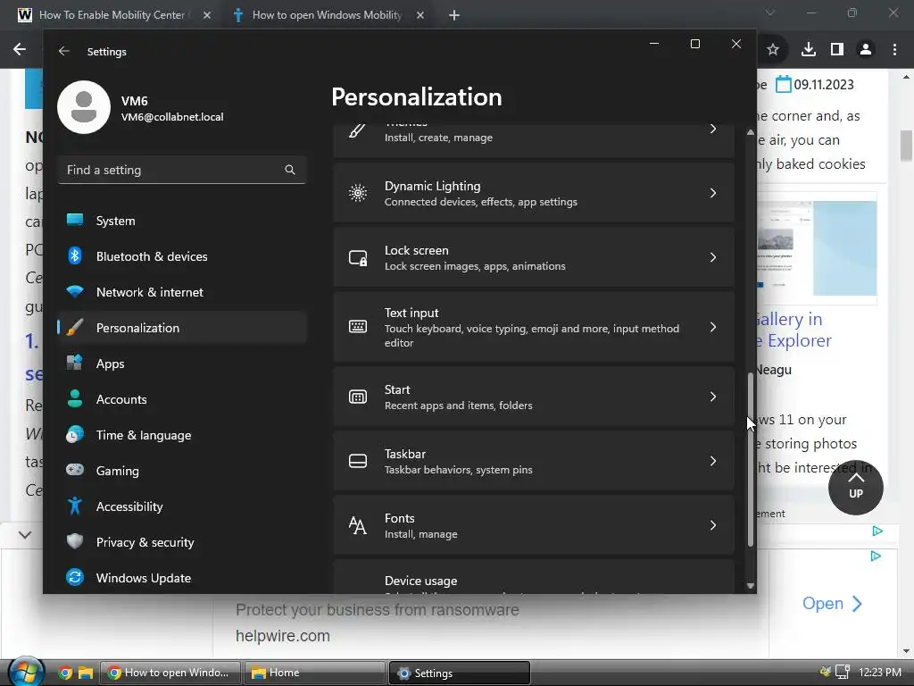Click the Find a setting search box
Image resolution: width=914 pixels, height=686 pixels.
[182, 170]
